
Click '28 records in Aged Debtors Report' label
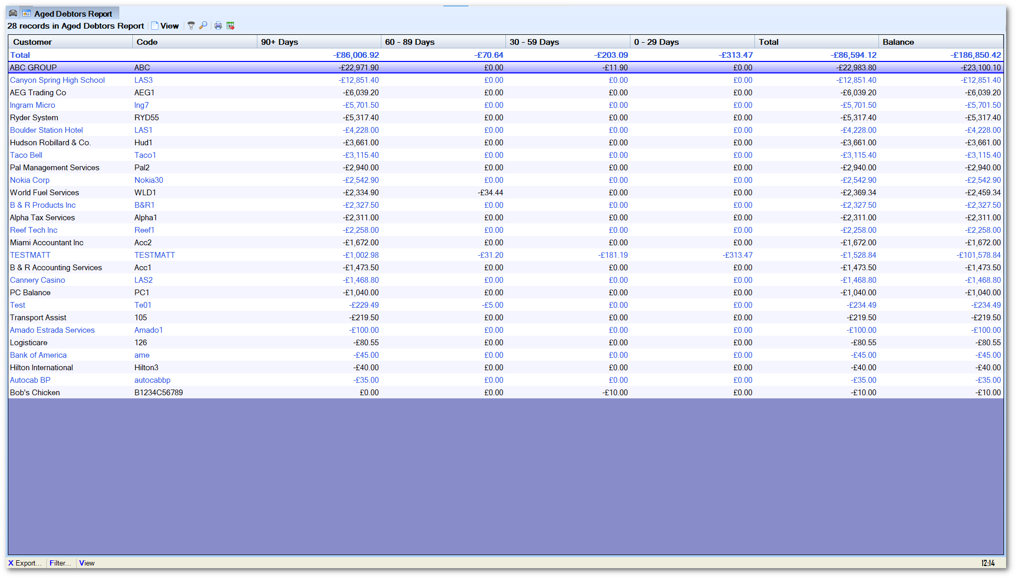click(76, 26)
